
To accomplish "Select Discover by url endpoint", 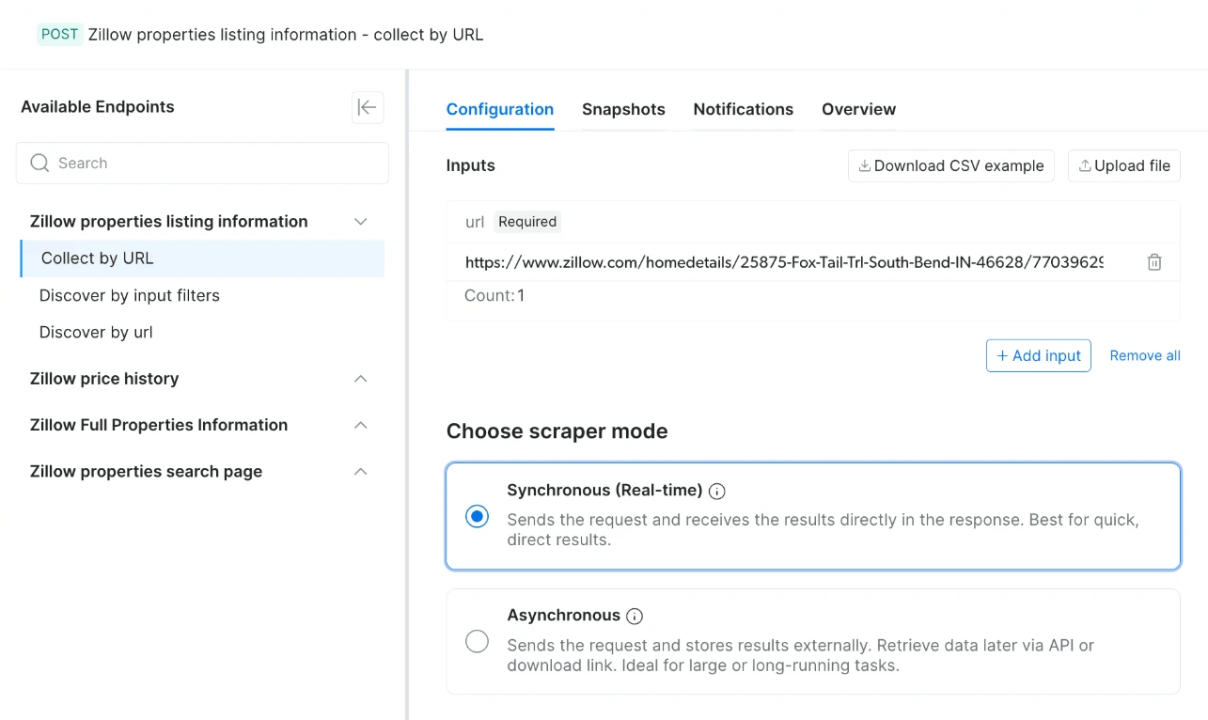I will pyautogui.click(x=96, y=332).
